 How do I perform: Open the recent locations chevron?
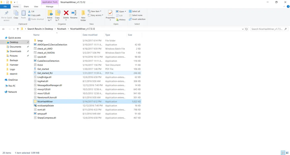[14, 29]
